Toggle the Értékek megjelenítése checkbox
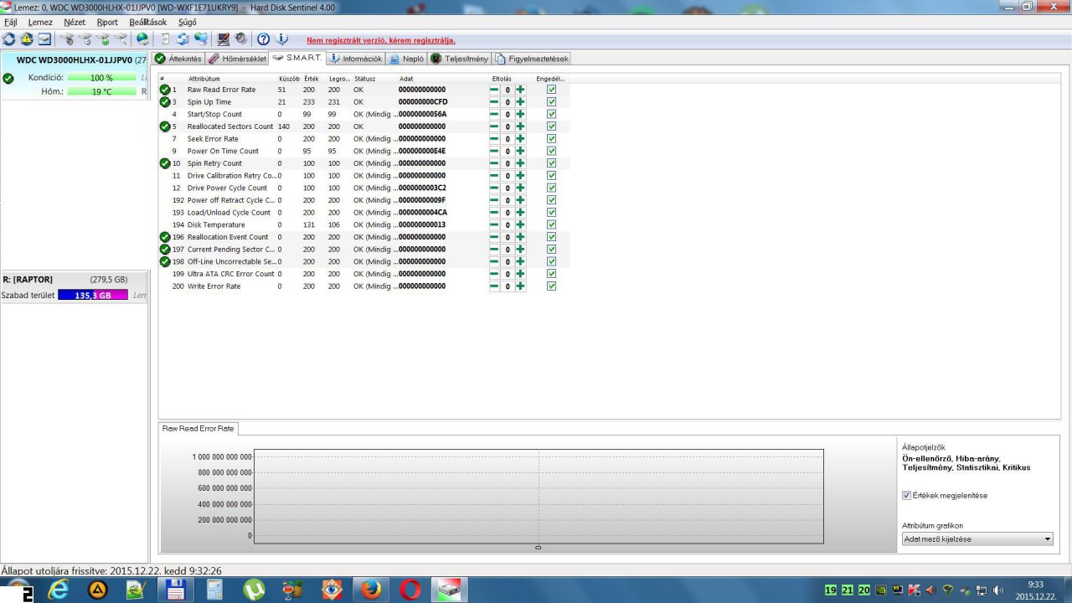1072x603 pixels. point(906,495)
